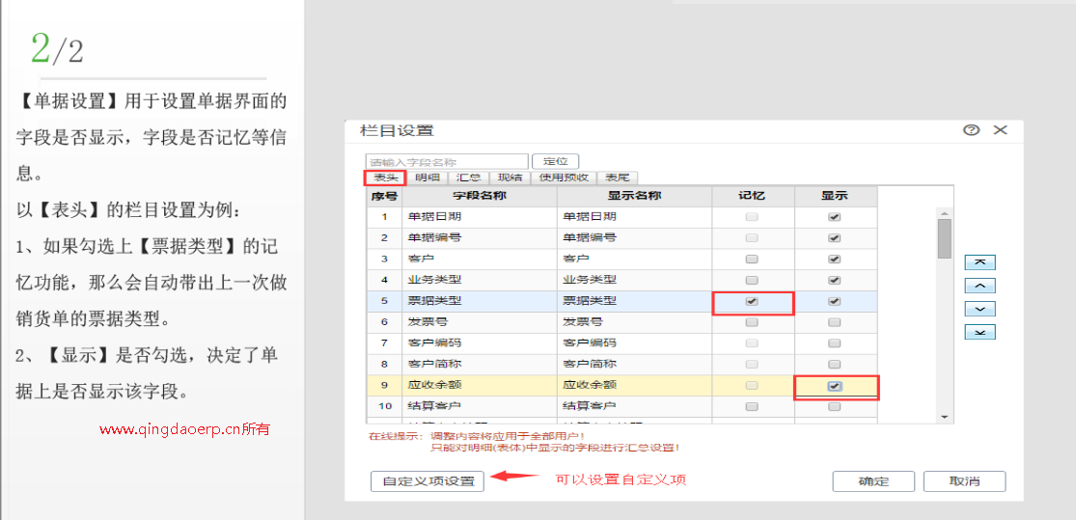Check 记忆 for 客户 row

coord(752,260)
